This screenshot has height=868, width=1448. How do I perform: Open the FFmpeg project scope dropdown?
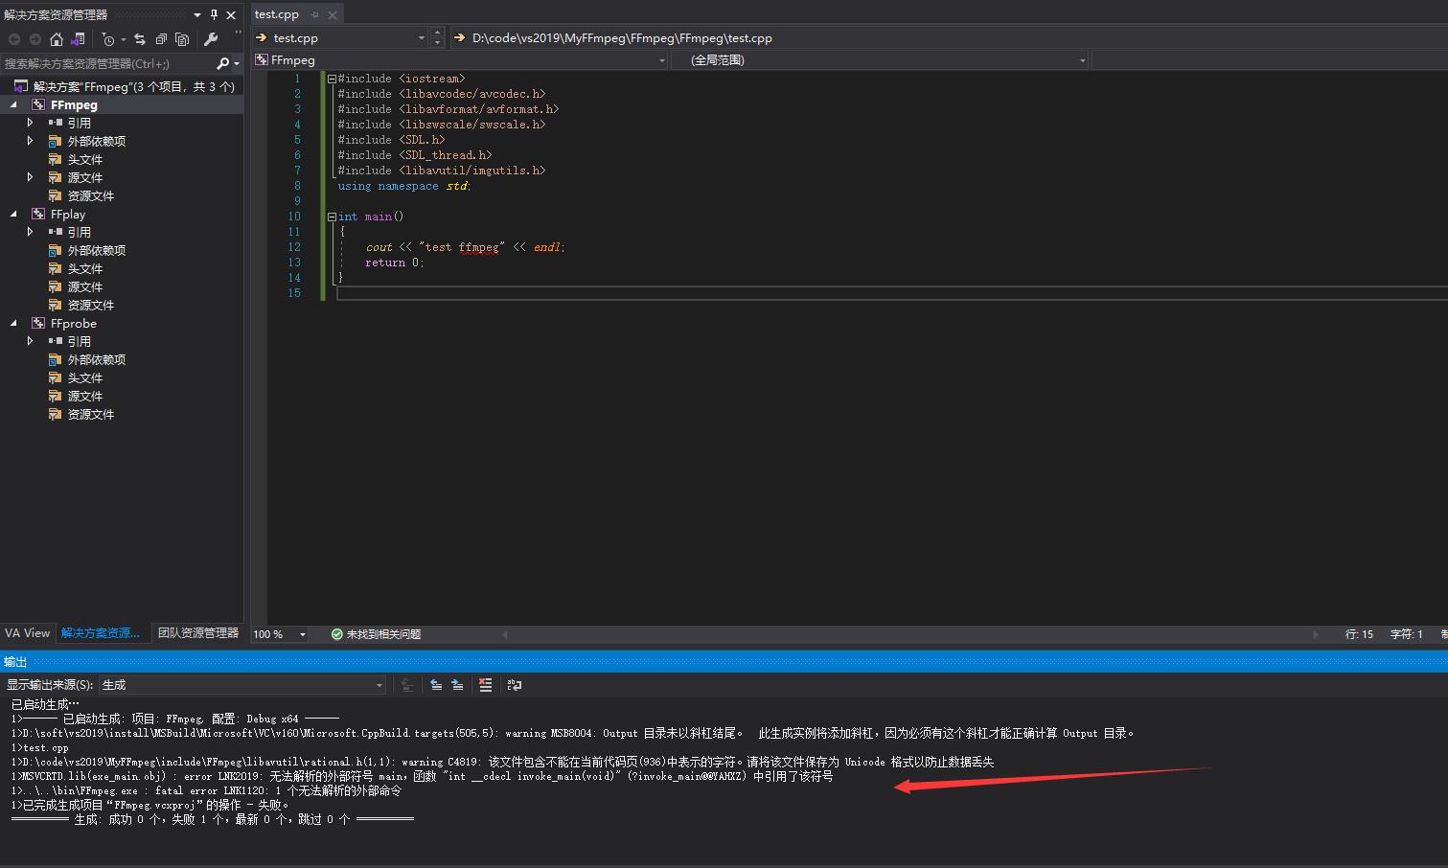[661, 60]
